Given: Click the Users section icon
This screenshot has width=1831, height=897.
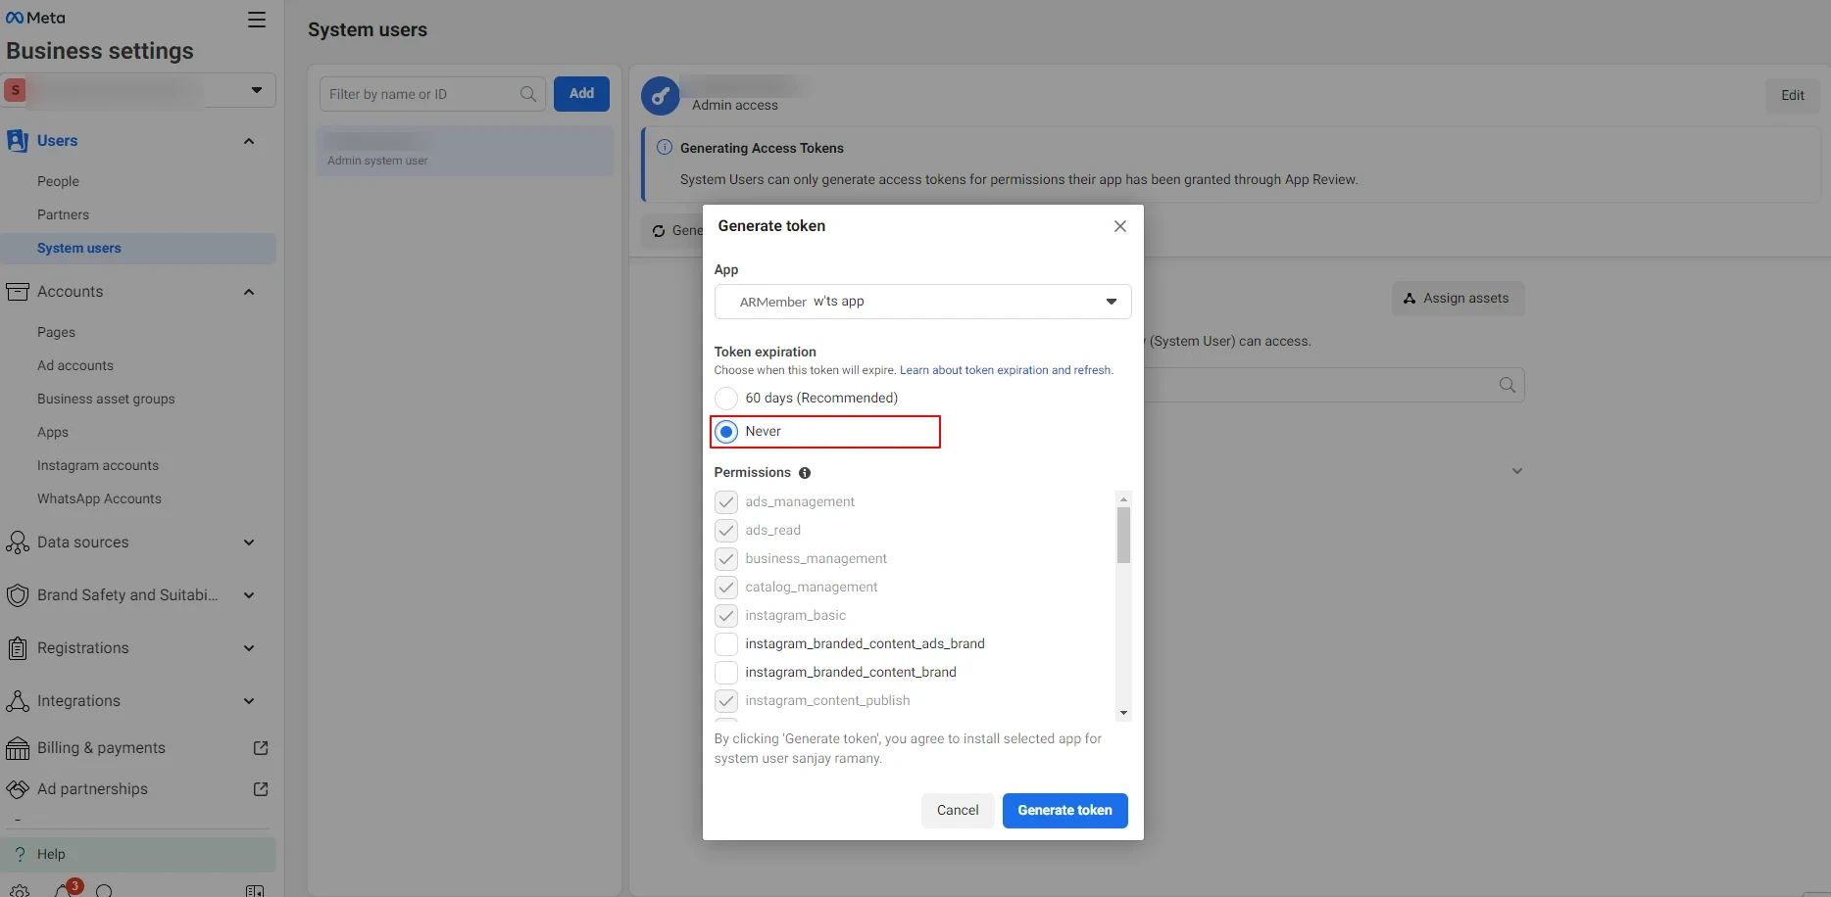Looking at the screenshot, I should (17, 141).
